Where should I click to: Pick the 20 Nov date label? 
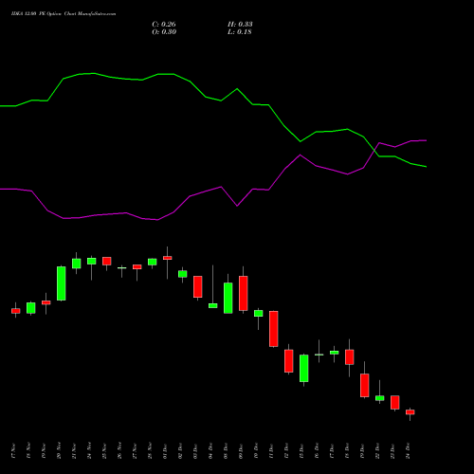point(59,451)
